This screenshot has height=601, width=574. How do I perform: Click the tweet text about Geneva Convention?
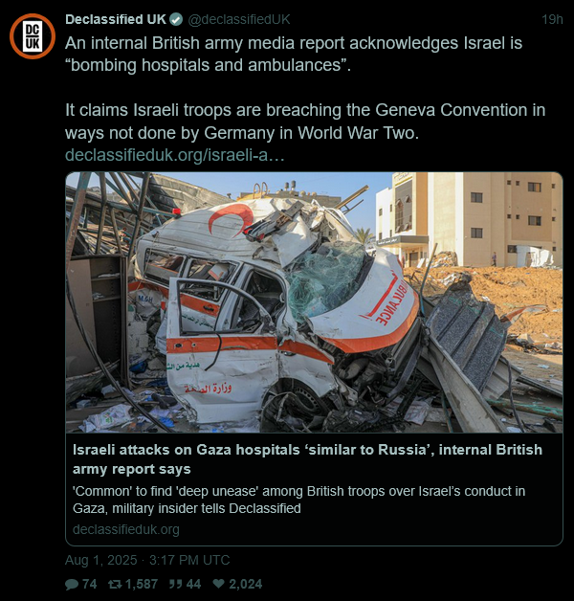[305, 122]
